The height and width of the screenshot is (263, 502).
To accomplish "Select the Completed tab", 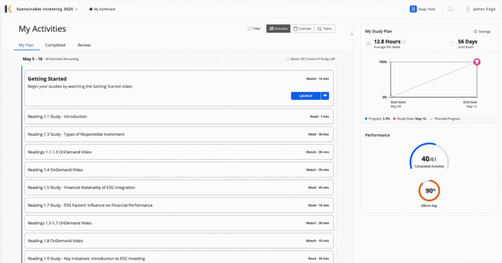I will (x=55, y=45).
